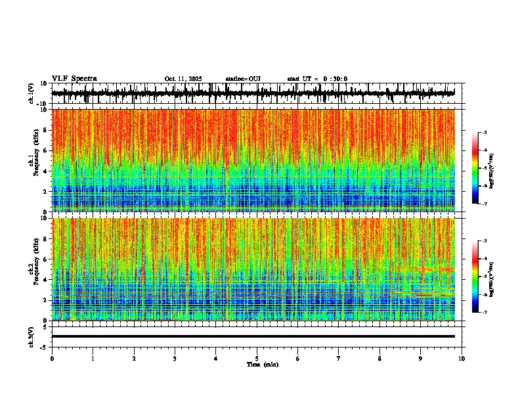Click the "-6" label on ch.1 color bar
Image resolution: width=520 pixels, height=402 pixels.
pos(484,186)
